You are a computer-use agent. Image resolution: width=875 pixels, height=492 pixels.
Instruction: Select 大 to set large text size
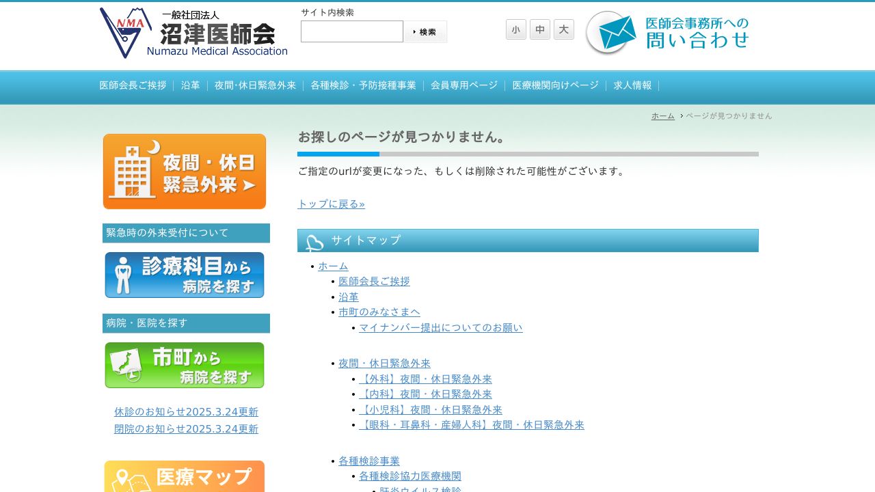coord(564,29)
